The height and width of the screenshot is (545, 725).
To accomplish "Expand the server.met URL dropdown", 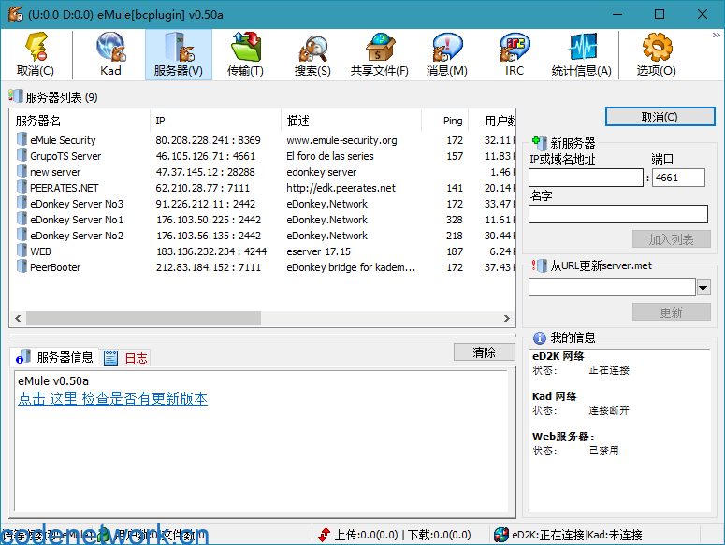I will click(x=703, y=287).
